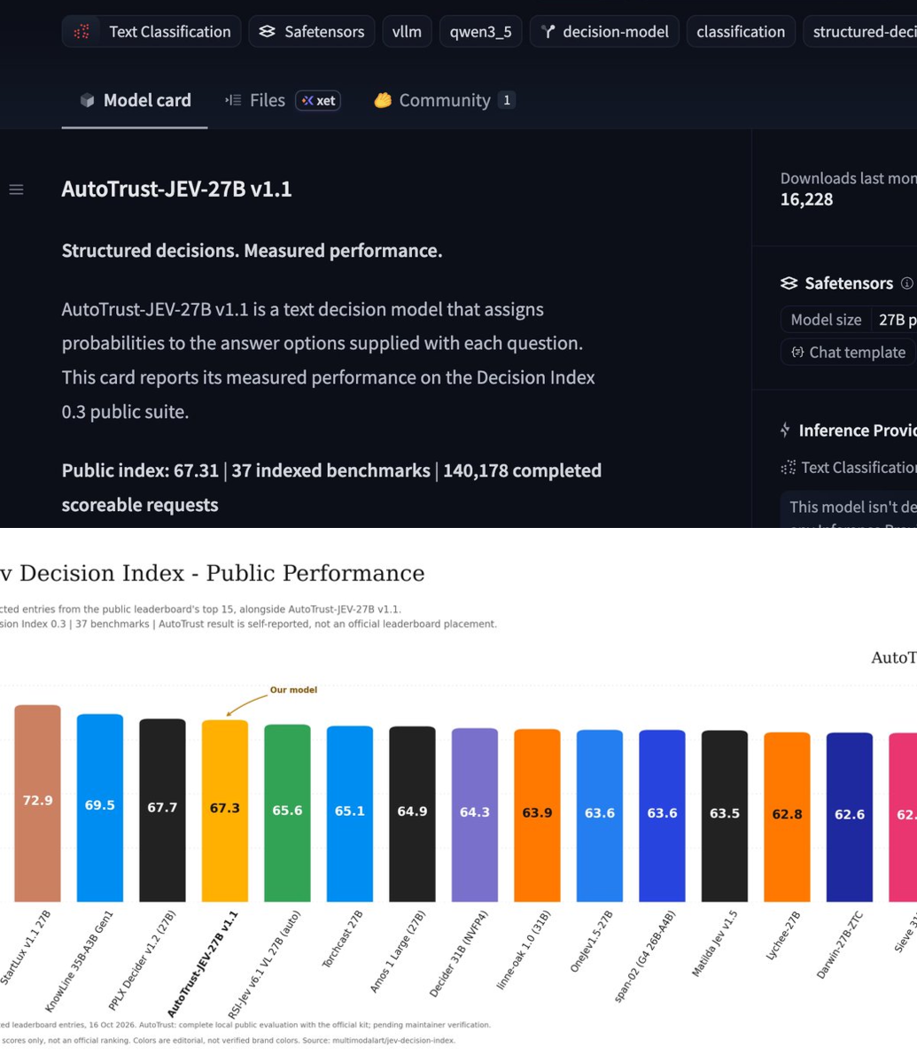
Task: Click the yellow AutoTrust bar showing 67.3
Action: pyautogui.click(x=225, y=811)
